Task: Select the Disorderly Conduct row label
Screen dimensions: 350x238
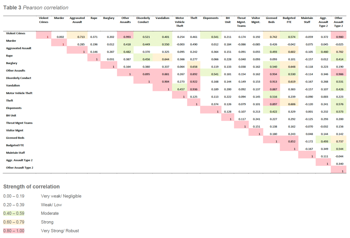Action: coord(19,78)
